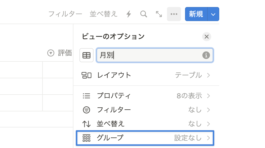Click the chevron on the グループ row
Image resolution: width=265 pixels, height=148 pixels.
point(208,138)
